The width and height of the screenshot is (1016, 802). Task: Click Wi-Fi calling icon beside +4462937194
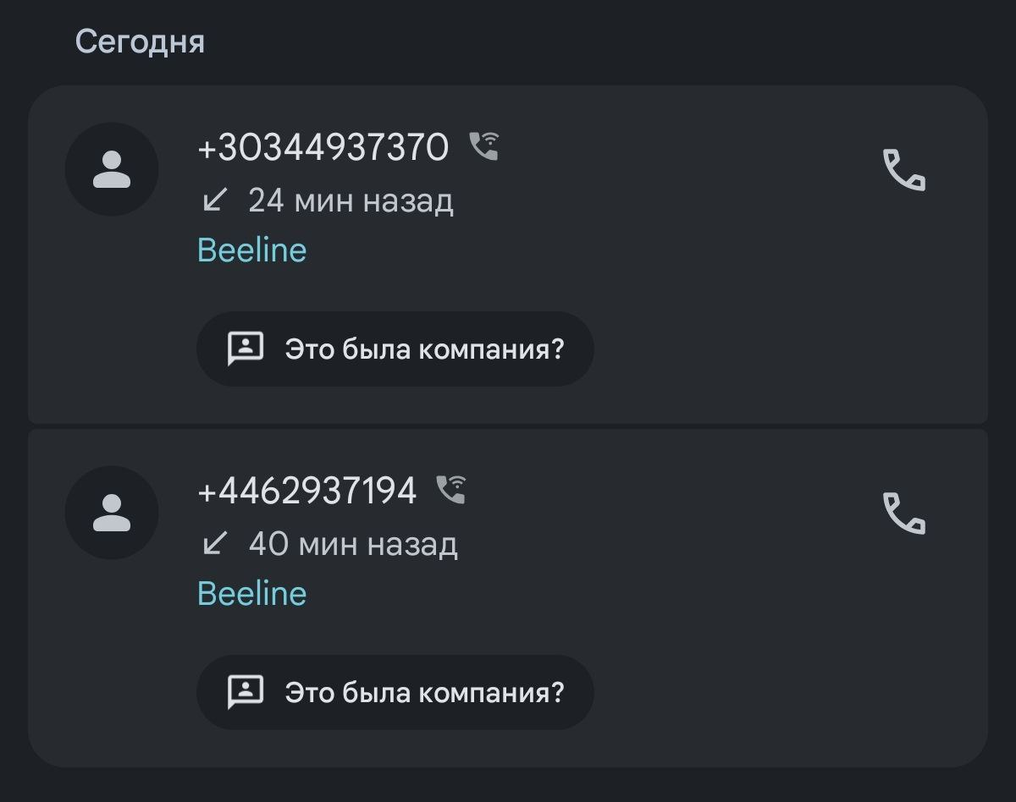(x=451, y=489)
